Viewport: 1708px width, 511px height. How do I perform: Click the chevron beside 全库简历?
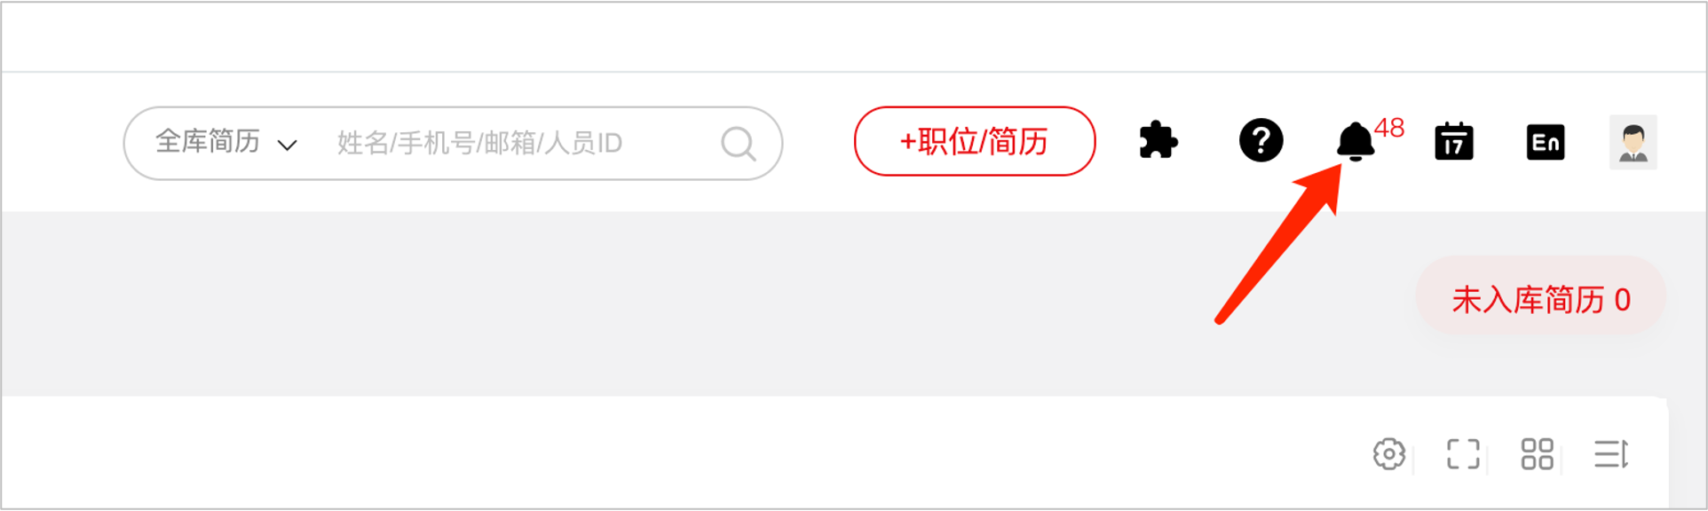pyautogui.click(x=287, y=145)
